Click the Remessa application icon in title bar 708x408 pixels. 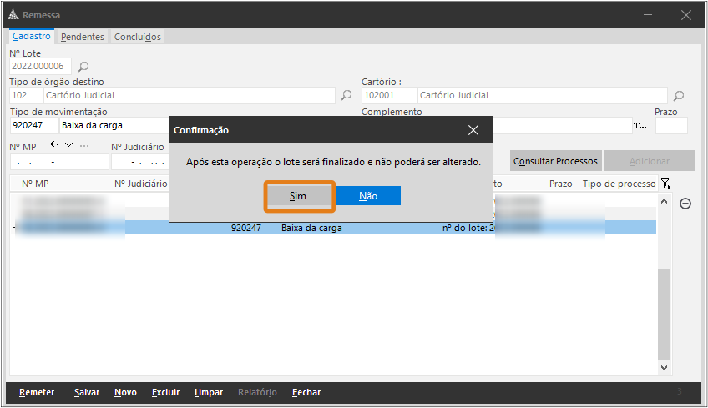coord(13,14)
